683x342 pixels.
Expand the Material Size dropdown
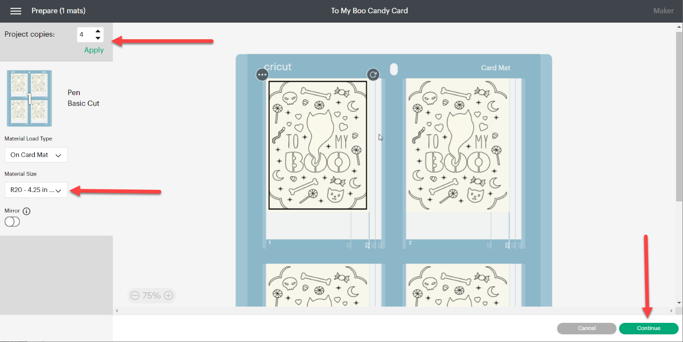36,190
